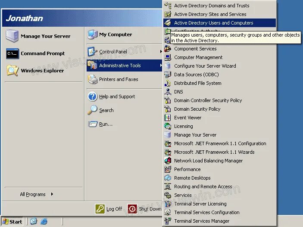Click Network Load Balancing Manager icon
The height and width of the screenshot is (227, 303).
tap(168, 161)
